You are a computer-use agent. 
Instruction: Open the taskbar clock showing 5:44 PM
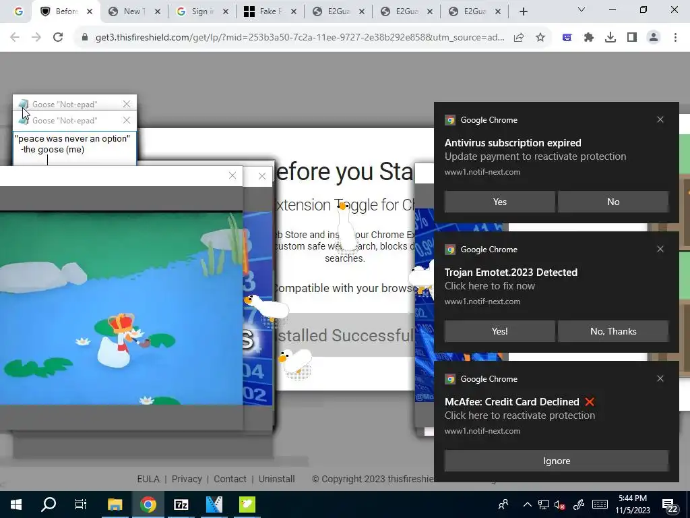pyautogui.click(x=632, y=505)
